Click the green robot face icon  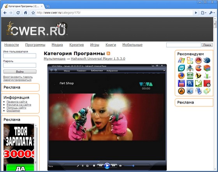click(x=190, y=76)
